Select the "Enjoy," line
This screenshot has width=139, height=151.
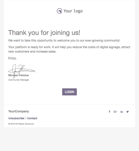[x=12, y=58]
